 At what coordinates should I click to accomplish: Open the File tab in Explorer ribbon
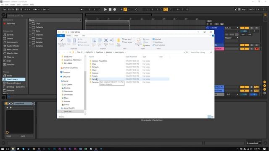tap(61, 36)
